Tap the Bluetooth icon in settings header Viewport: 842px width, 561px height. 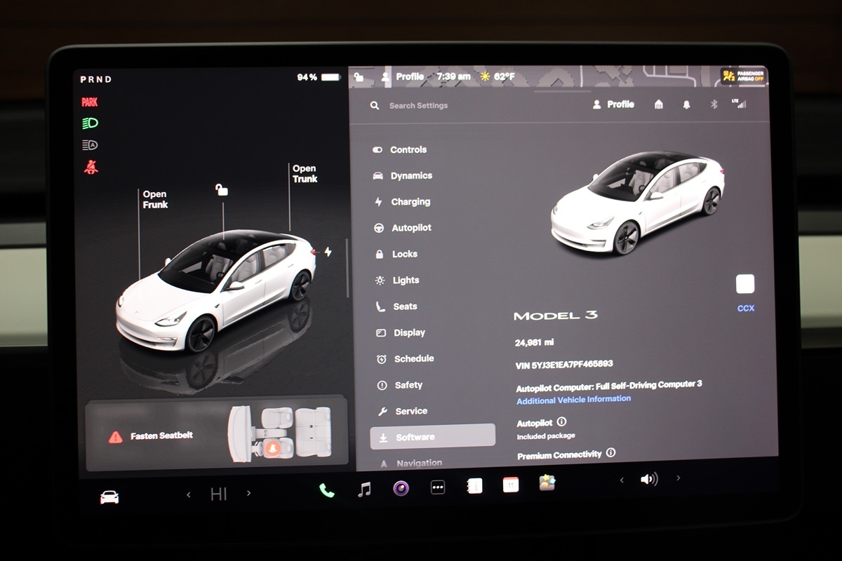click(714, 104)
